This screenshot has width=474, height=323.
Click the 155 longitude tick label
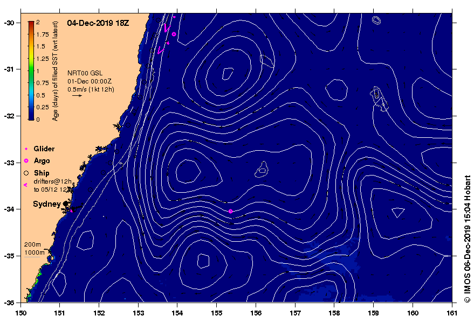coord(216,313)
